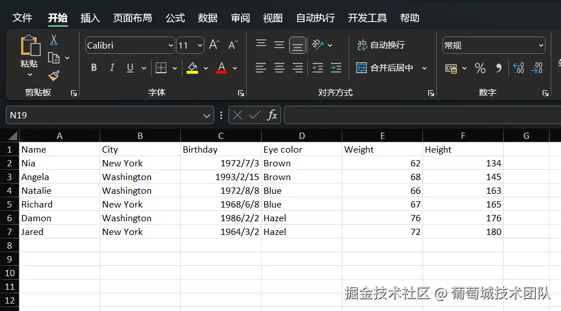Viewport: 561px width, 311px height.
Task: Click 自动换行 wrap text button
Action: coord(381,45)
